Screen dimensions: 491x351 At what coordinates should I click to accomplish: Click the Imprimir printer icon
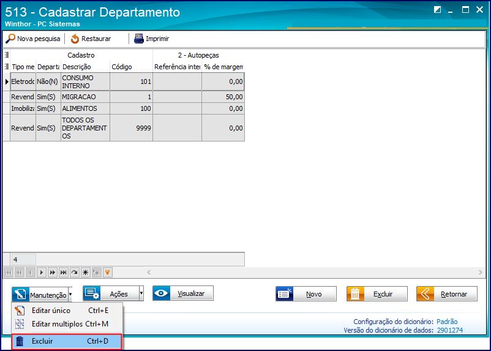point(139,39)
